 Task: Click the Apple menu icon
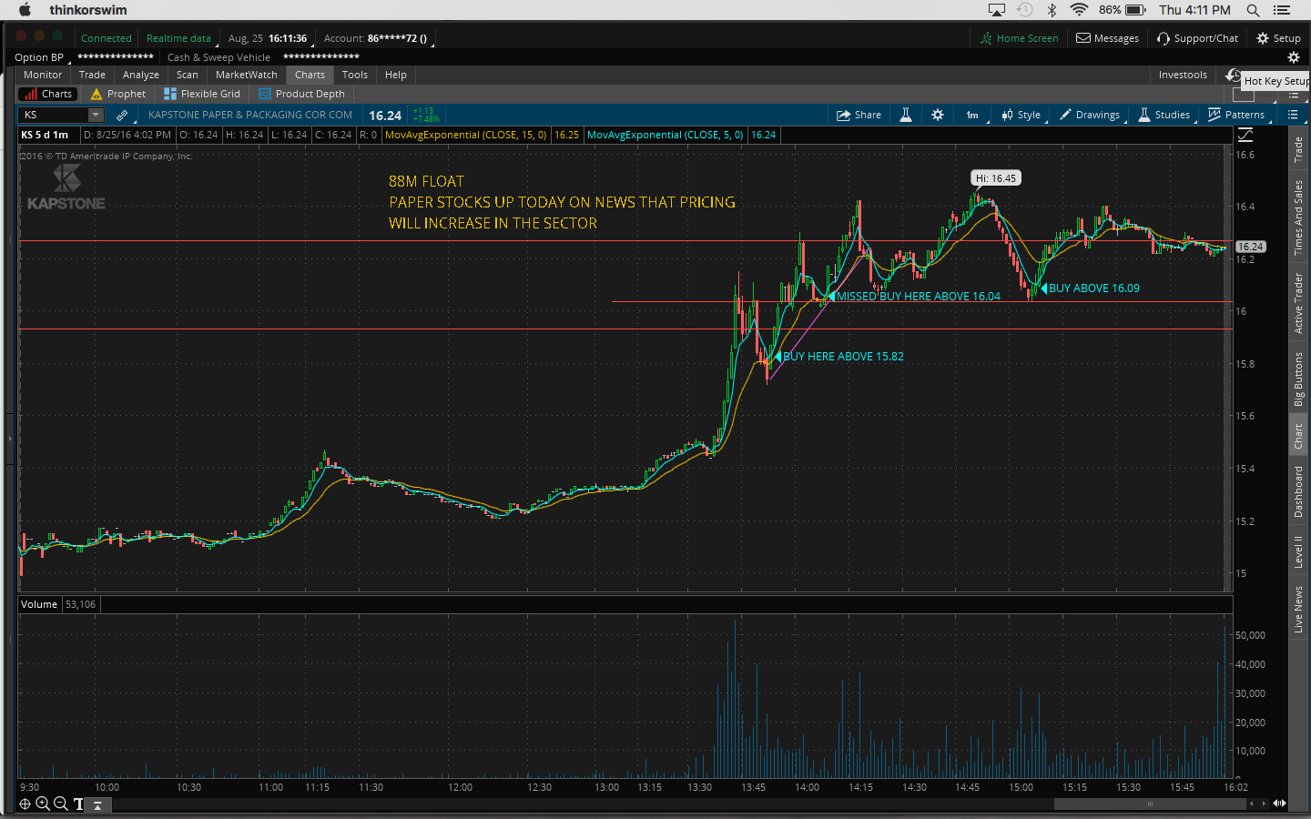(25, 10)
